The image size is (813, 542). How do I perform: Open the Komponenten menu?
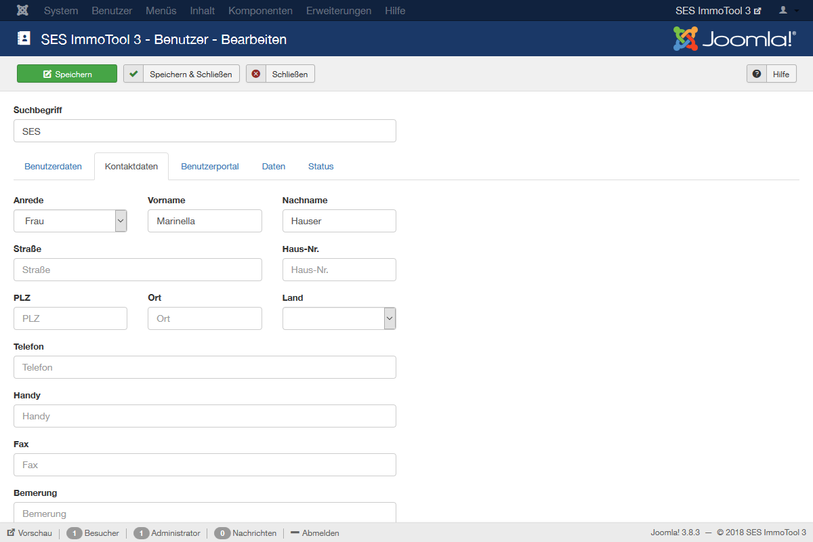pos(260,11)
